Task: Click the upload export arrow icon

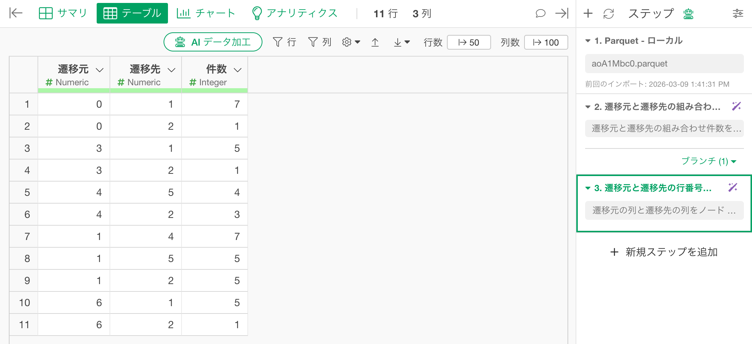Action: [375, 42]
